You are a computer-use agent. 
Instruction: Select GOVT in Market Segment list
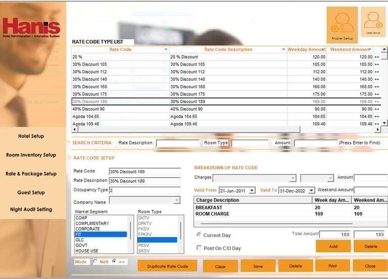tap(101, 245)
